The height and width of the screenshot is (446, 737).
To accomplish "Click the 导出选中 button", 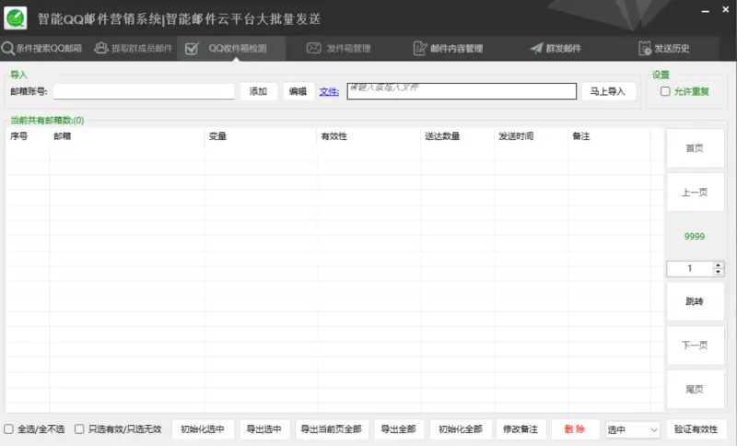I will click(264, 429).
